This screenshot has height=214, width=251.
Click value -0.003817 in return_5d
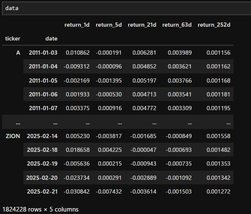click(x=109, y=136)
